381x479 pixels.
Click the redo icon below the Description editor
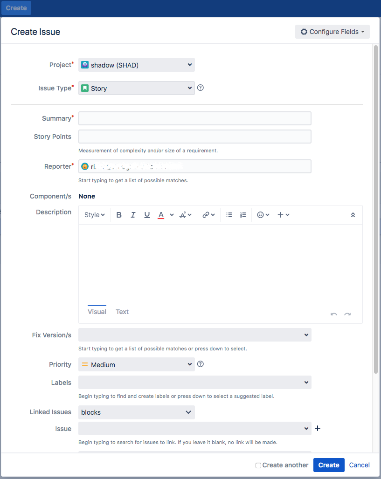347,315
